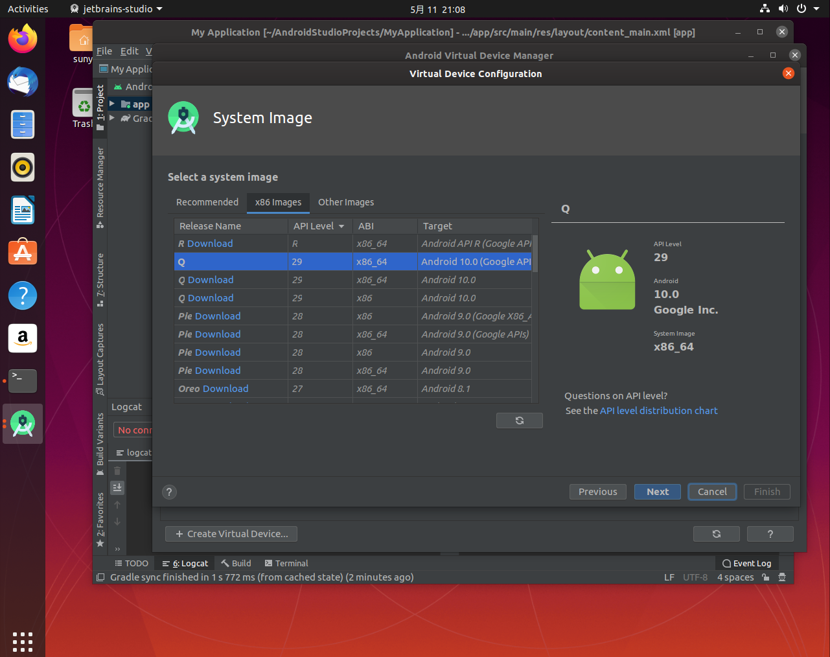Launch Rhythmbox from the dock
Screen dimensions: 830x657
click(23, 167)
